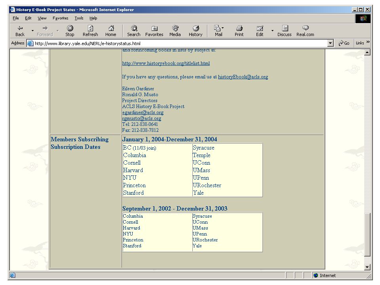Click the Windows logo throbber icon
The image size is (380, 285).
pos(363,19)
